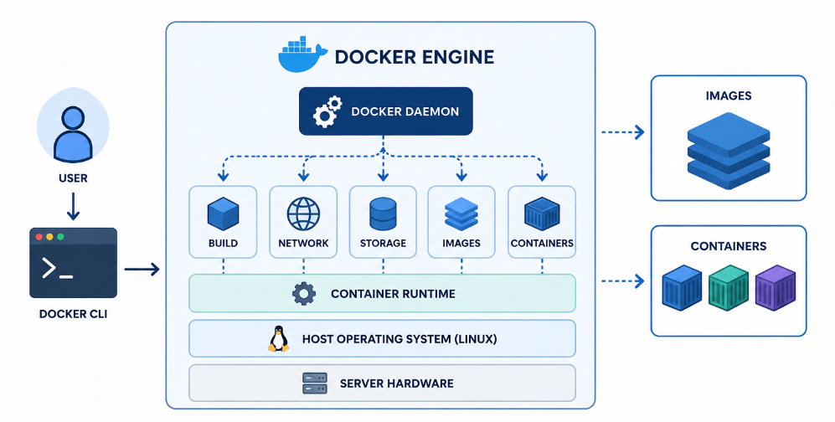Click the DOCKER CLI label
Viewport: 835px width, 422px height.
[73, 314]
